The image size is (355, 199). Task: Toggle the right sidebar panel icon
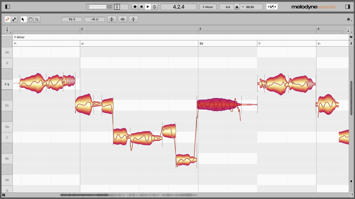[348, 7]
